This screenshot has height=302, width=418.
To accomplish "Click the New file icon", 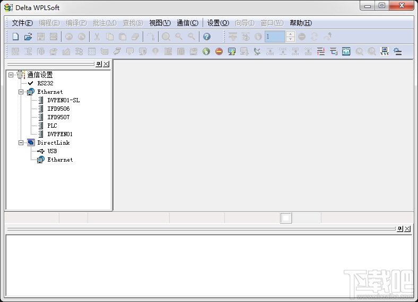I will click(x=15, y=37).
